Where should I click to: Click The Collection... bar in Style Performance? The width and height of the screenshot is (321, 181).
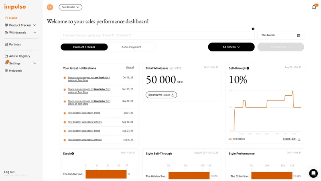tap(272, 175)
